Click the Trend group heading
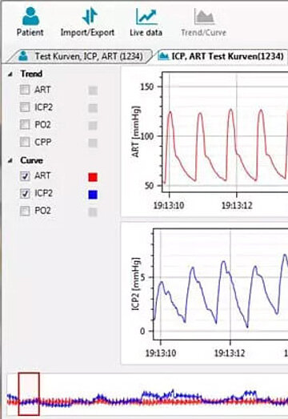The height and width of the screenshot is (419, 288). 31,74
